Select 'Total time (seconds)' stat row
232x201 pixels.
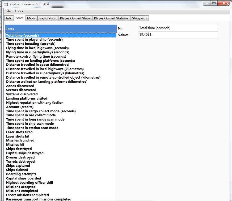click(x=61, y=35)
